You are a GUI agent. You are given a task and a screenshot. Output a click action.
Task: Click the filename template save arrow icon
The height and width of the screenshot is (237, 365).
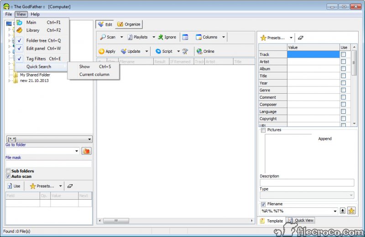pos(343,211)
